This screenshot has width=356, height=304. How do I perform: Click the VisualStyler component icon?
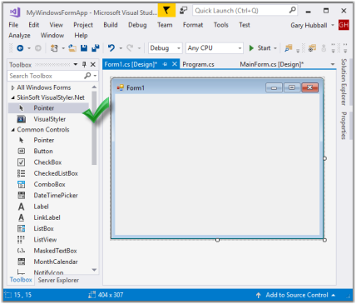[x=22, y=119]
